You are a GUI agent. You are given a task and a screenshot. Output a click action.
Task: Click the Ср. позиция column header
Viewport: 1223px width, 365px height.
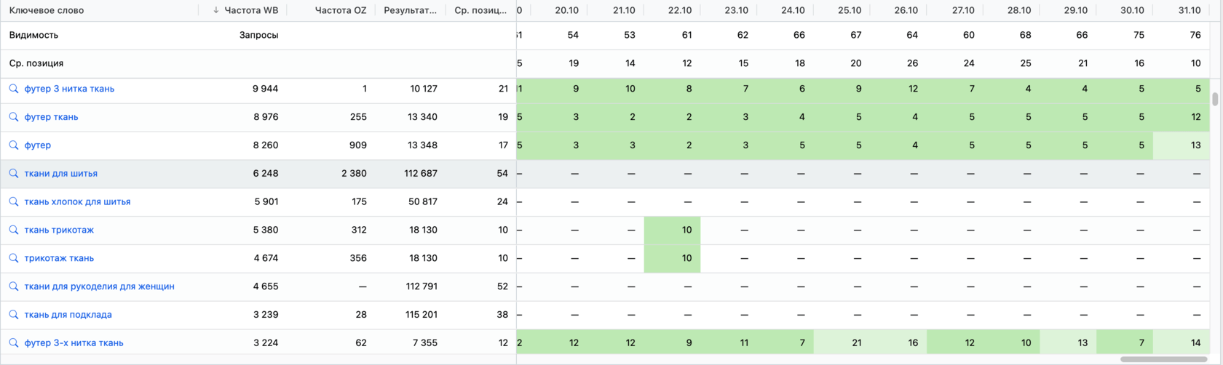click(480, 10)
